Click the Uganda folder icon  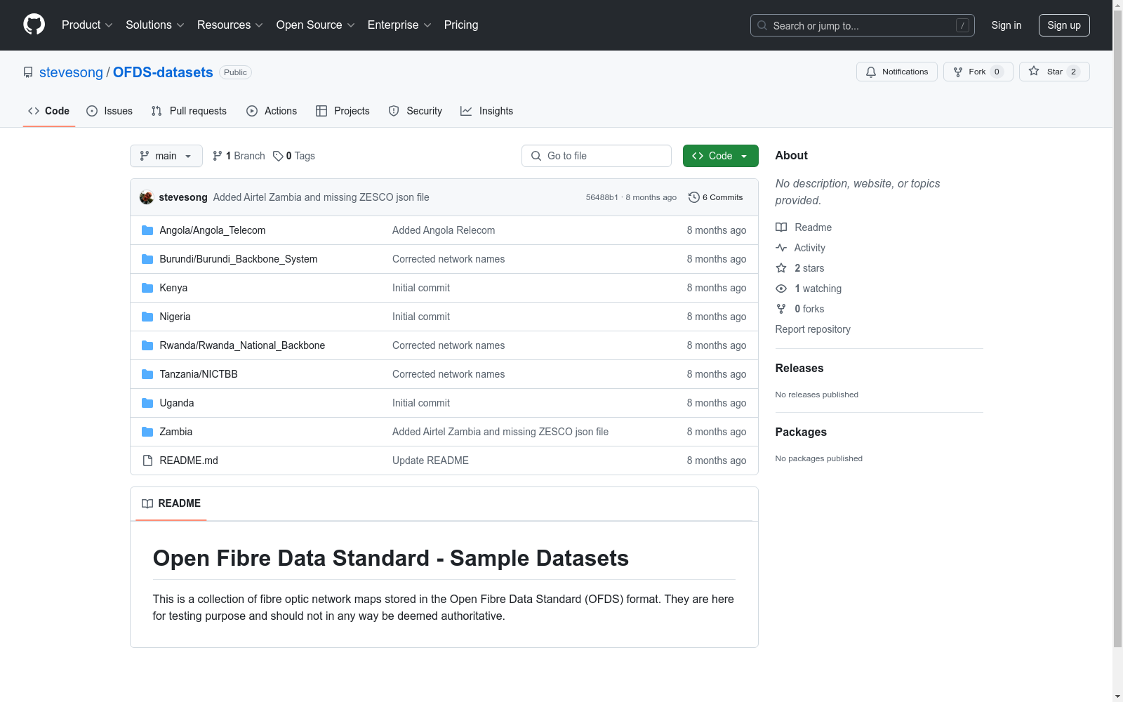147,403
